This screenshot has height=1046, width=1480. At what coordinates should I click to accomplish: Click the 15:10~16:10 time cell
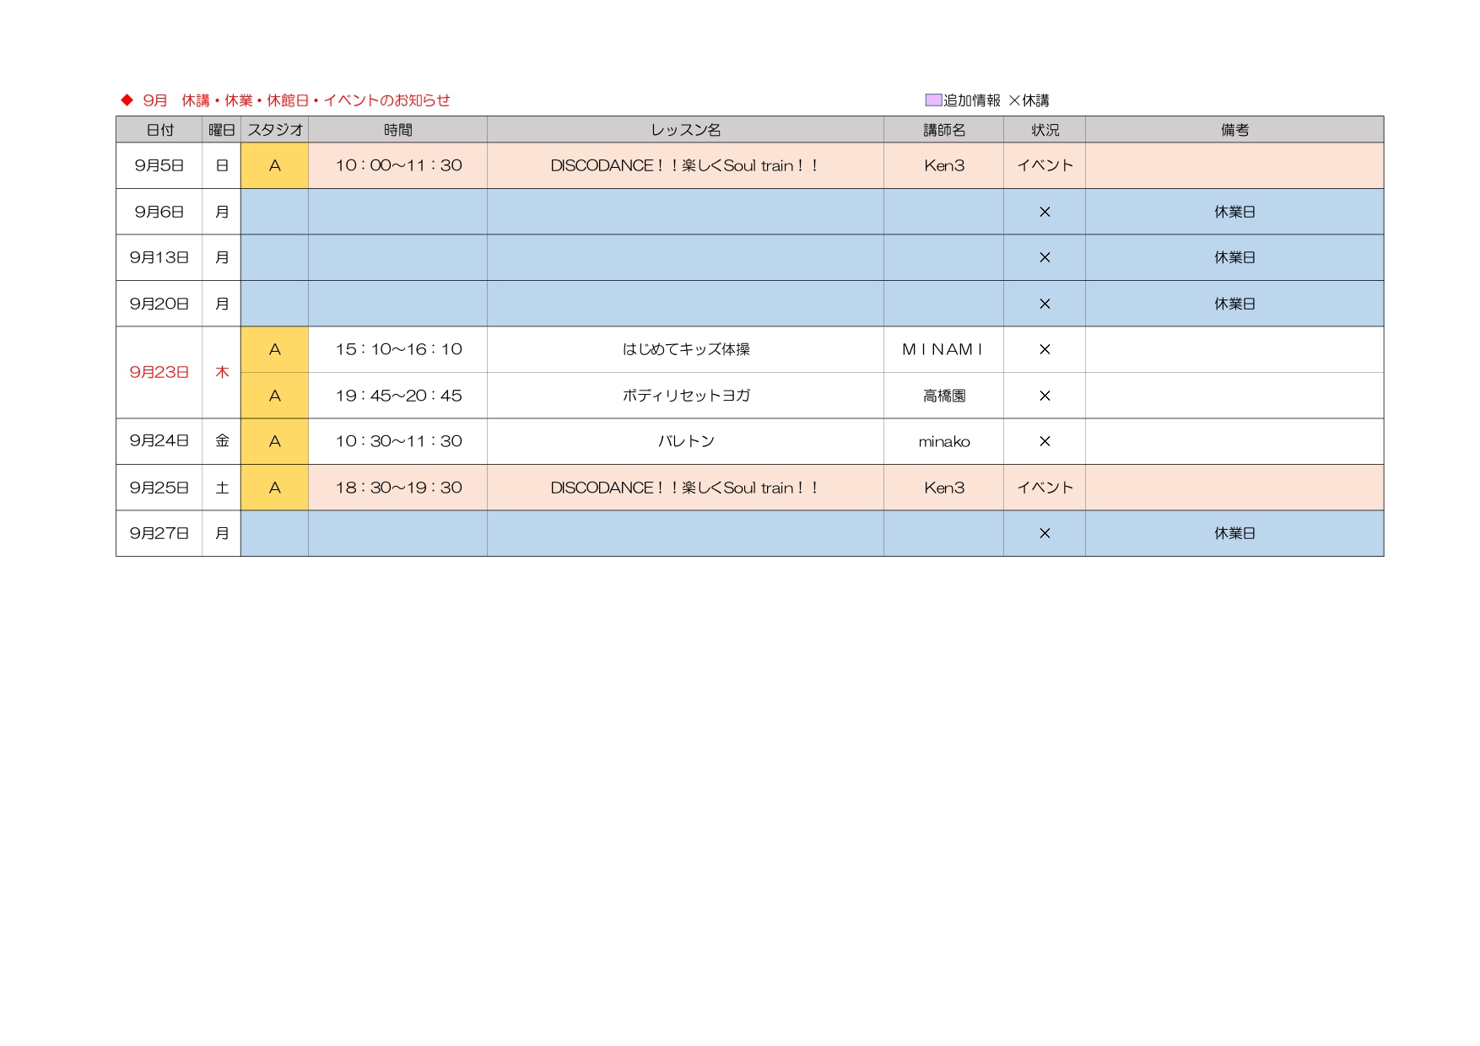398,349
